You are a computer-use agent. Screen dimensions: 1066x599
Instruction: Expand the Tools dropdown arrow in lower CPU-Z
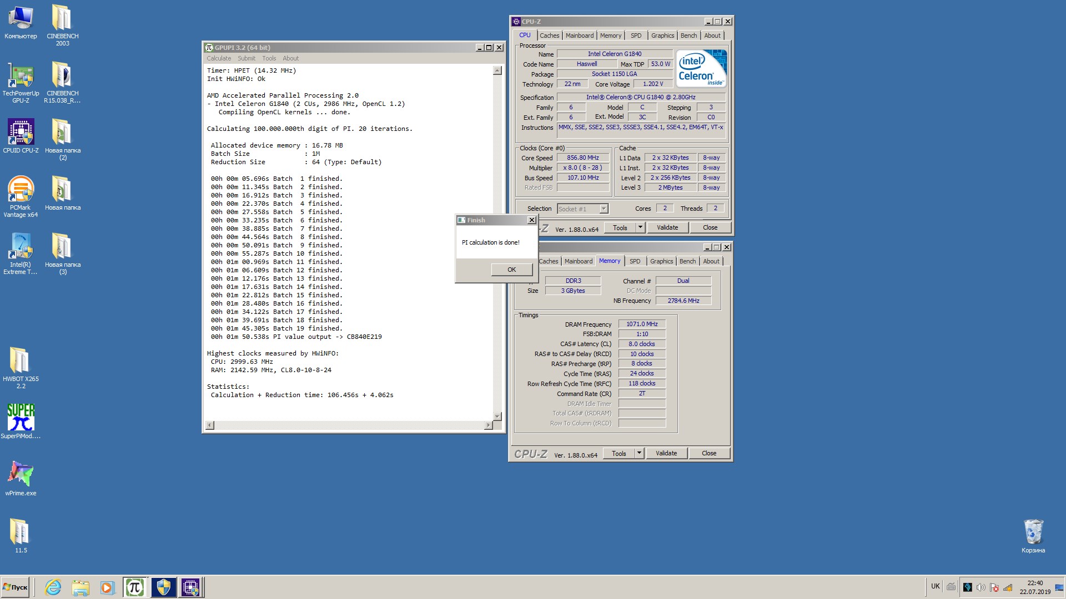[x=639, y=454]
